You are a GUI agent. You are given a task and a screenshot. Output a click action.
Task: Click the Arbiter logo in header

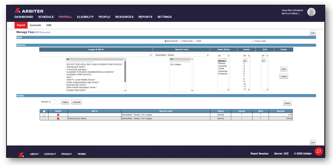pyautogui.click(x=29, y=11)
